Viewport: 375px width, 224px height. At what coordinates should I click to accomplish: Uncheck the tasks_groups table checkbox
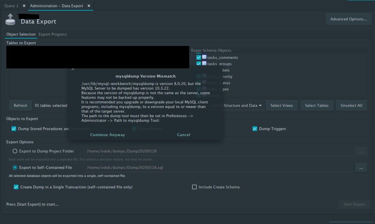click(x=199, y=64)
